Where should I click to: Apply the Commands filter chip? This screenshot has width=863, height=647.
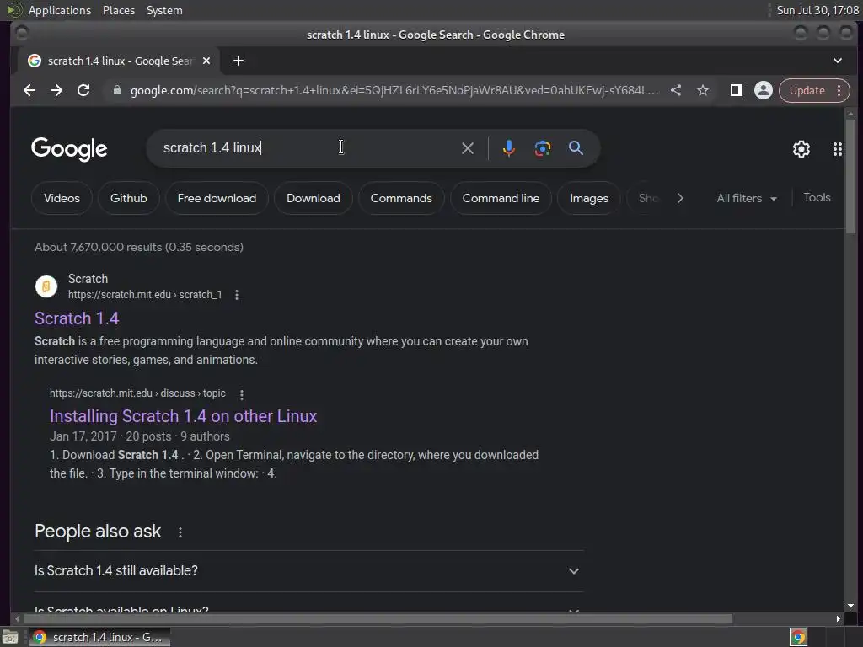click(401, 198)
